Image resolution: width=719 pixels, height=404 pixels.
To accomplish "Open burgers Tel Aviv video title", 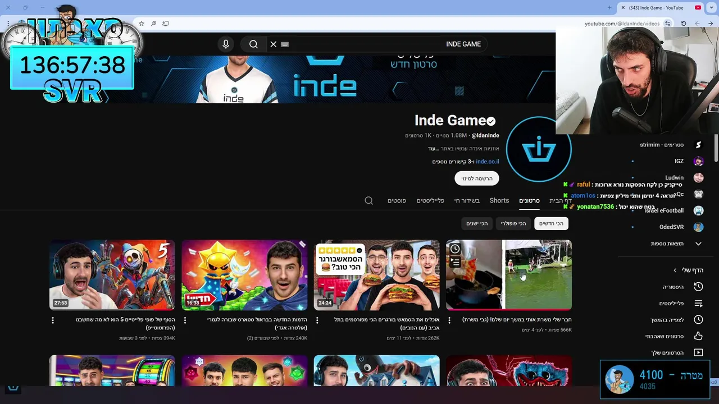I will pyautogui.click(x=386, y=324).
